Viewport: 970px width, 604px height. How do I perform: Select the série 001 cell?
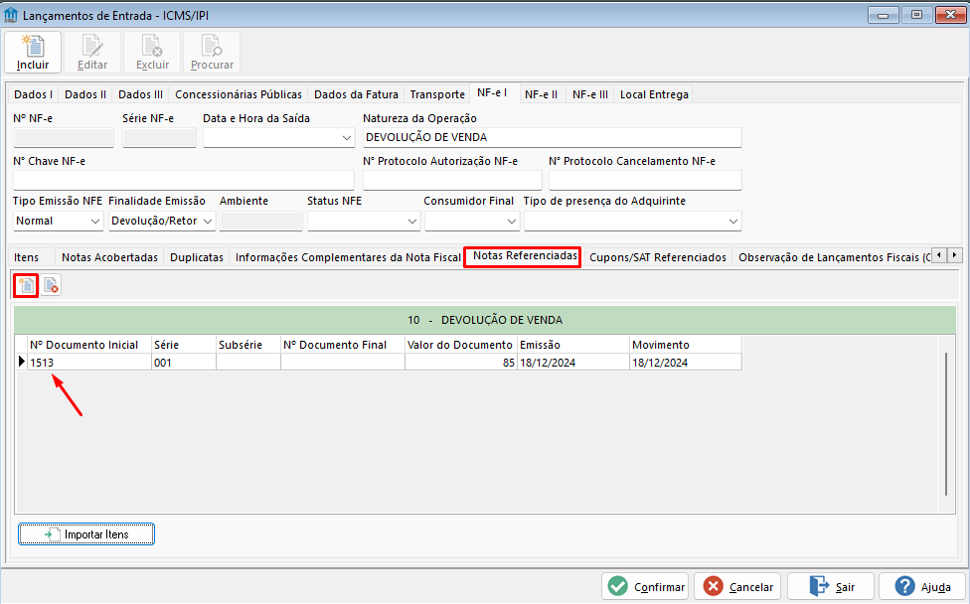[184, 363]
